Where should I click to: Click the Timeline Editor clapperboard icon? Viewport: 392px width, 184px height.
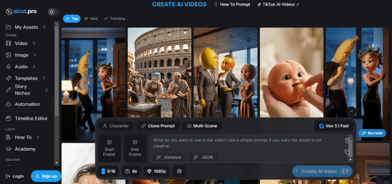pyautogui.click(x=8, y=118)
